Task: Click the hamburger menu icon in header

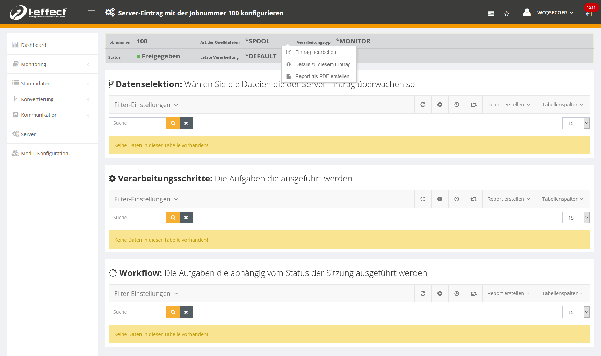Action: 91,13
